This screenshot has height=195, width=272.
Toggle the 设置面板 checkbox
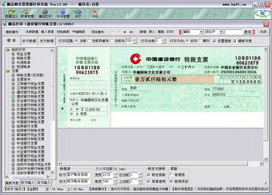[215, 41]
